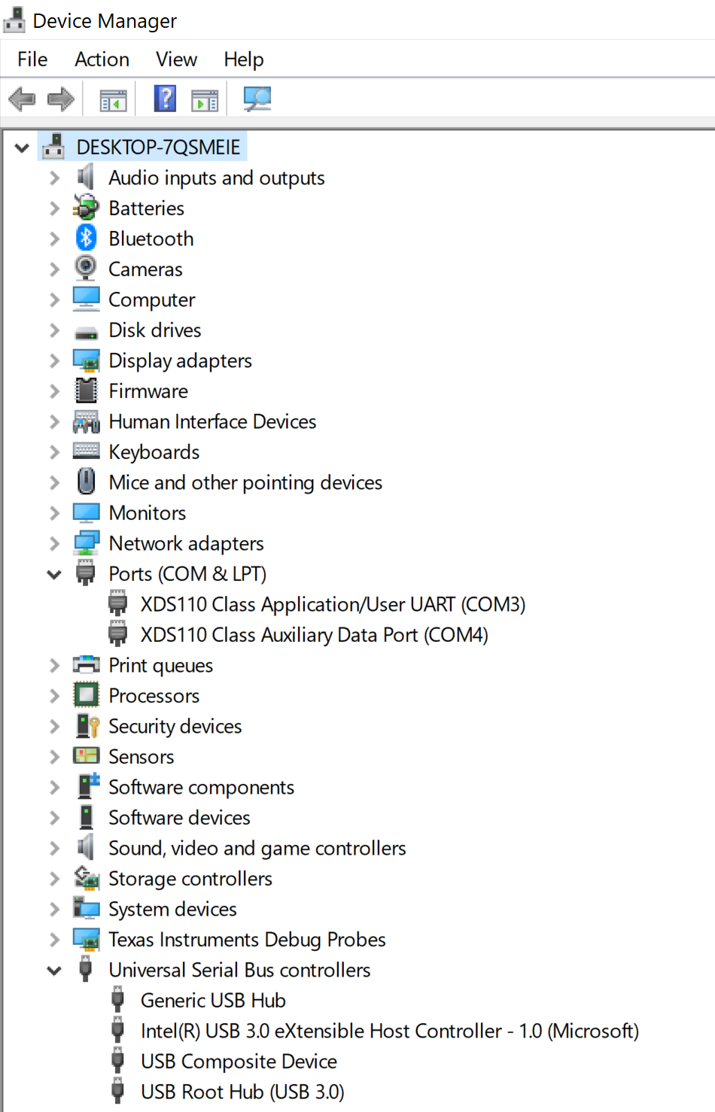Expand the Display adapters category
The width and height of the screenshot is (715, 1112).
point(54,361)
